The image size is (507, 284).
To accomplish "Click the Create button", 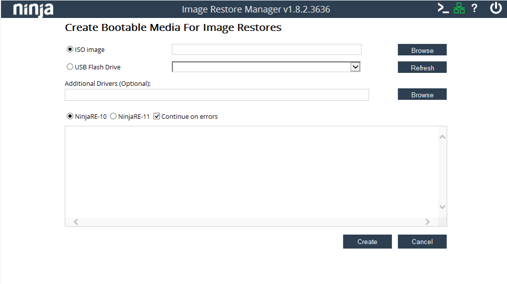I will click(x=367, y=242).
